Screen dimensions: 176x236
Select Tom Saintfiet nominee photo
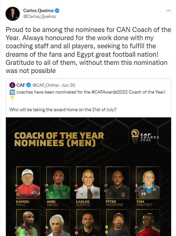(x=148, y=183)
